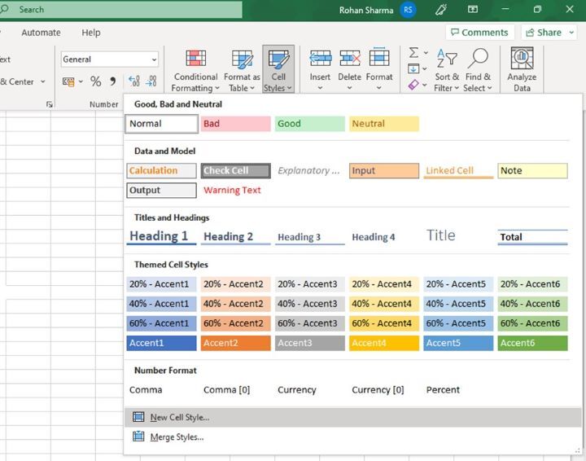Apply the Input cell style

tap(384, 170)
